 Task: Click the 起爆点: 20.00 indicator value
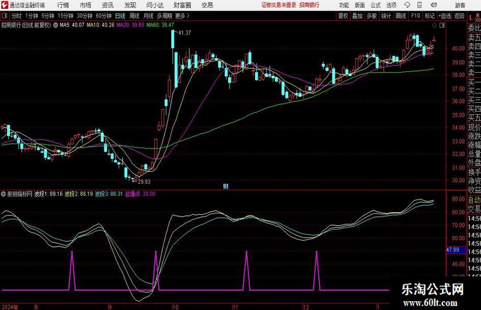[x=140, y=194]
